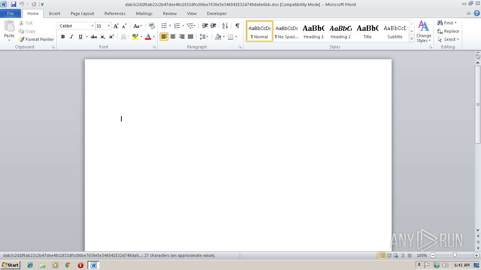Open the font color dropdown arrow

[154, 37]
